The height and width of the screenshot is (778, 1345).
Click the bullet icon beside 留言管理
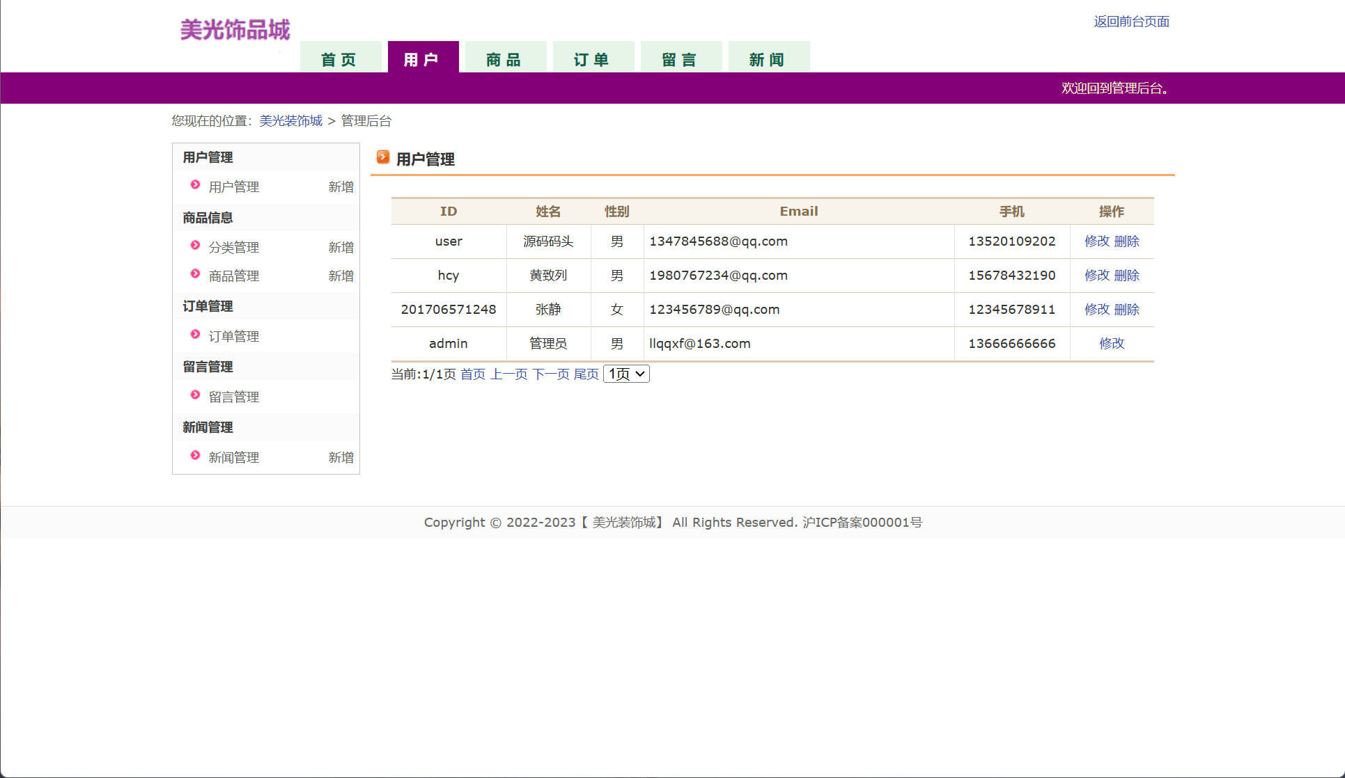tap(195, 395)
